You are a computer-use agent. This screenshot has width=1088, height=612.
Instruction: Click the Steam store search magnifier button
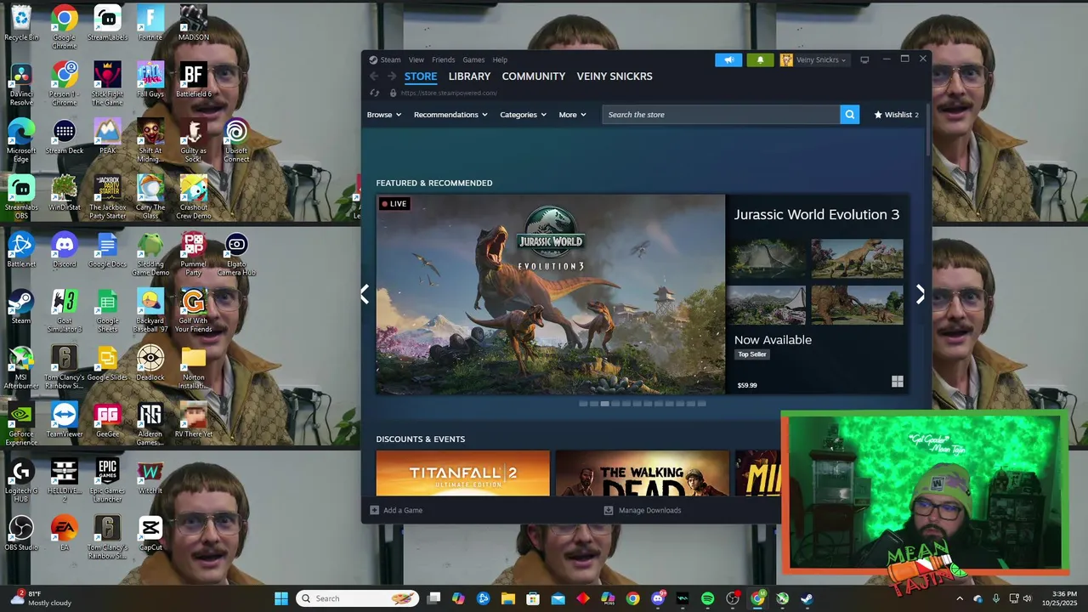(849, 115)
